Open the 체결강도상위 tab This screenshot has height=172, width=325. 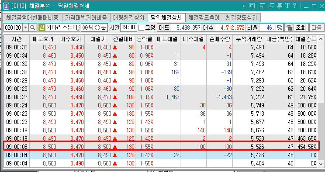[x=242, y=17]
